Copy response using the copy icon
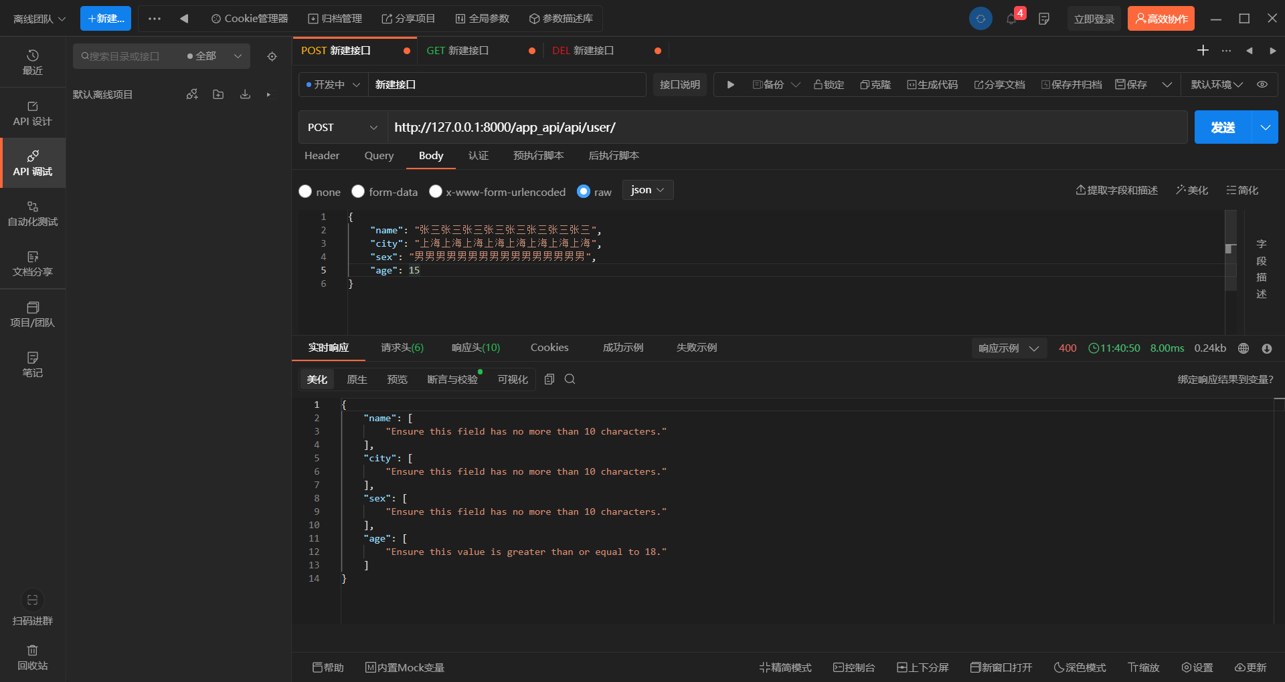This screenshot has width=1285, height=682. point(549,379)
